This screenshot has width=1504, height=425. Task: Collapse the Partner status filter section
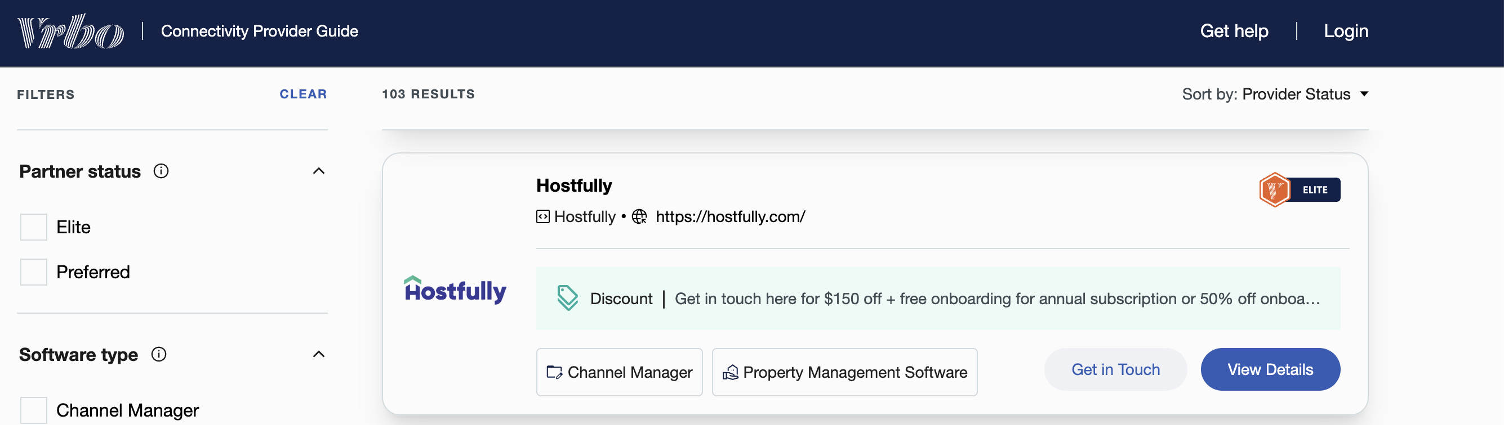(318, 171)
